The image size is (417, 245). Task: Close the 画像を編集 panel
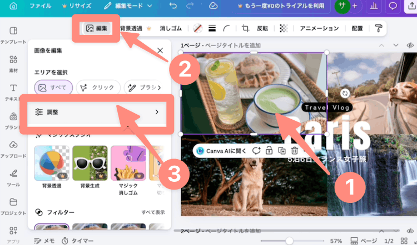[160, 50]
